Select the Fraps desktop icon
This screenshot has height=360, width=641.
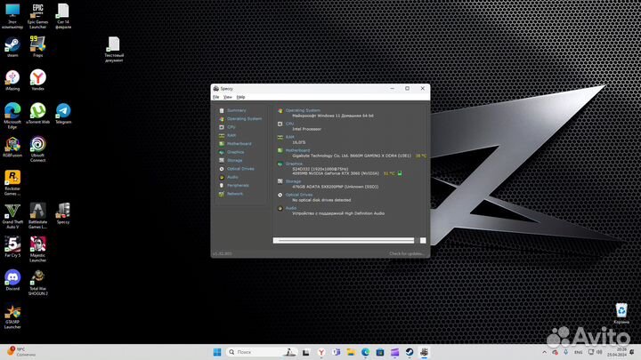[x=37, y=46]
